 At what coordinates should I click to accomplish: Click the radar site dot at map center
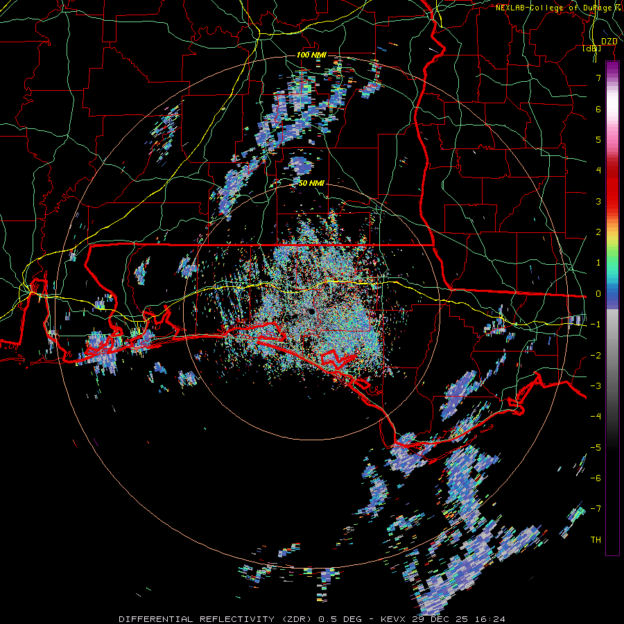(x=311, y=311)
